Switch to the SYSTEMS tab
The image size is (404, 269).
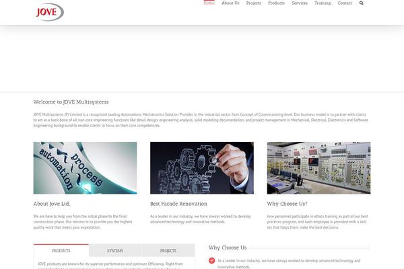tap(115, 250)
